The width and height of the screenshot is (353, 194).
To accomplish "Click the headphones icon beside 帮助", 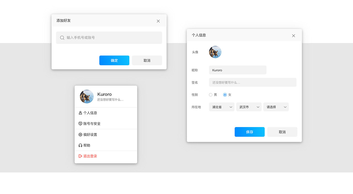I will coord(80,145).
